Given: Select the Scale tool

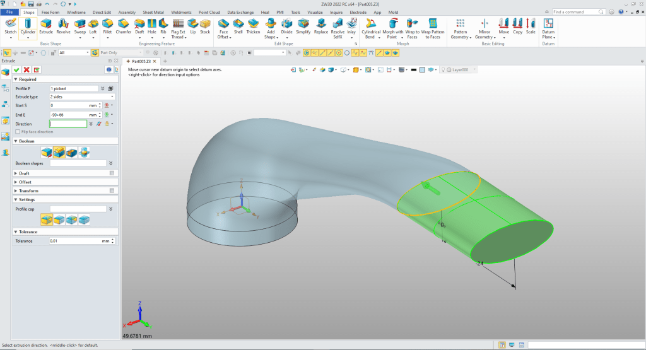Looking at the screenshot, I should 531,25.
